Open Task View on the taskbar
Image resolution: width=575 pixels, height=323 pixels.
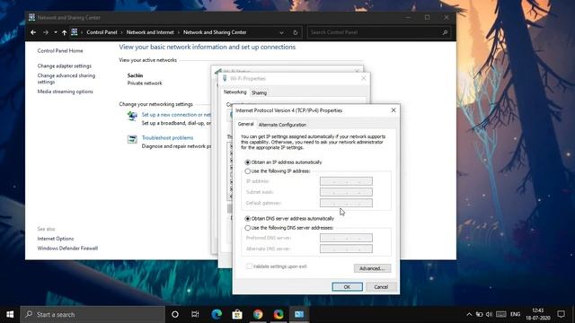(195, 314)
